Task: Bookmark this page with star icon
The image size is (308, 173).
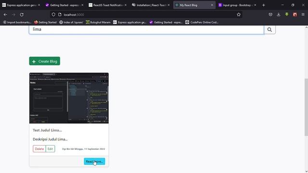Action: (x=239, y=15)
